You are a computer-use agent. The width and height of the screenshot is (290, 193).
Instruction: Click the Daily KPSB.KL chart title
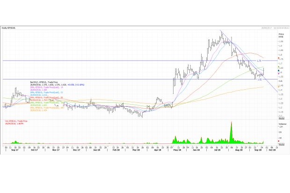pyautogui.click(x=14, y=29)
